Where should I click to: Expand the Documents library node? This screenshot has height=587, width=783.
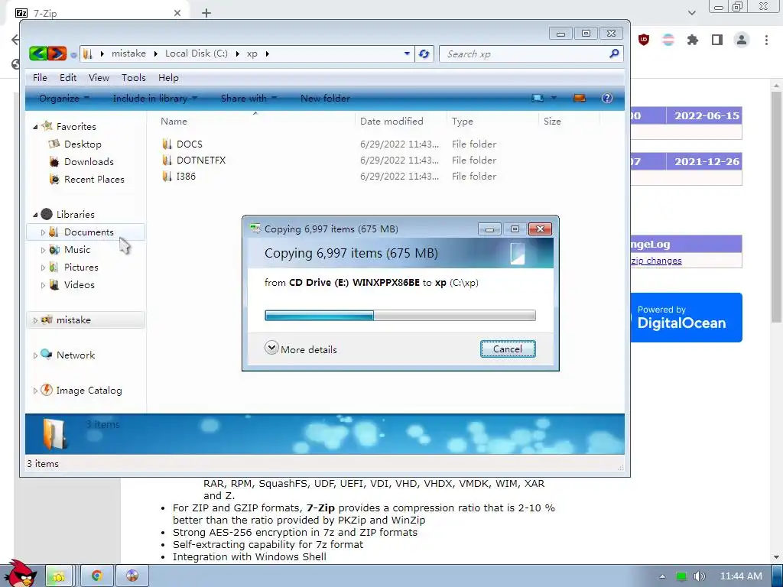(x=43, y=232)
